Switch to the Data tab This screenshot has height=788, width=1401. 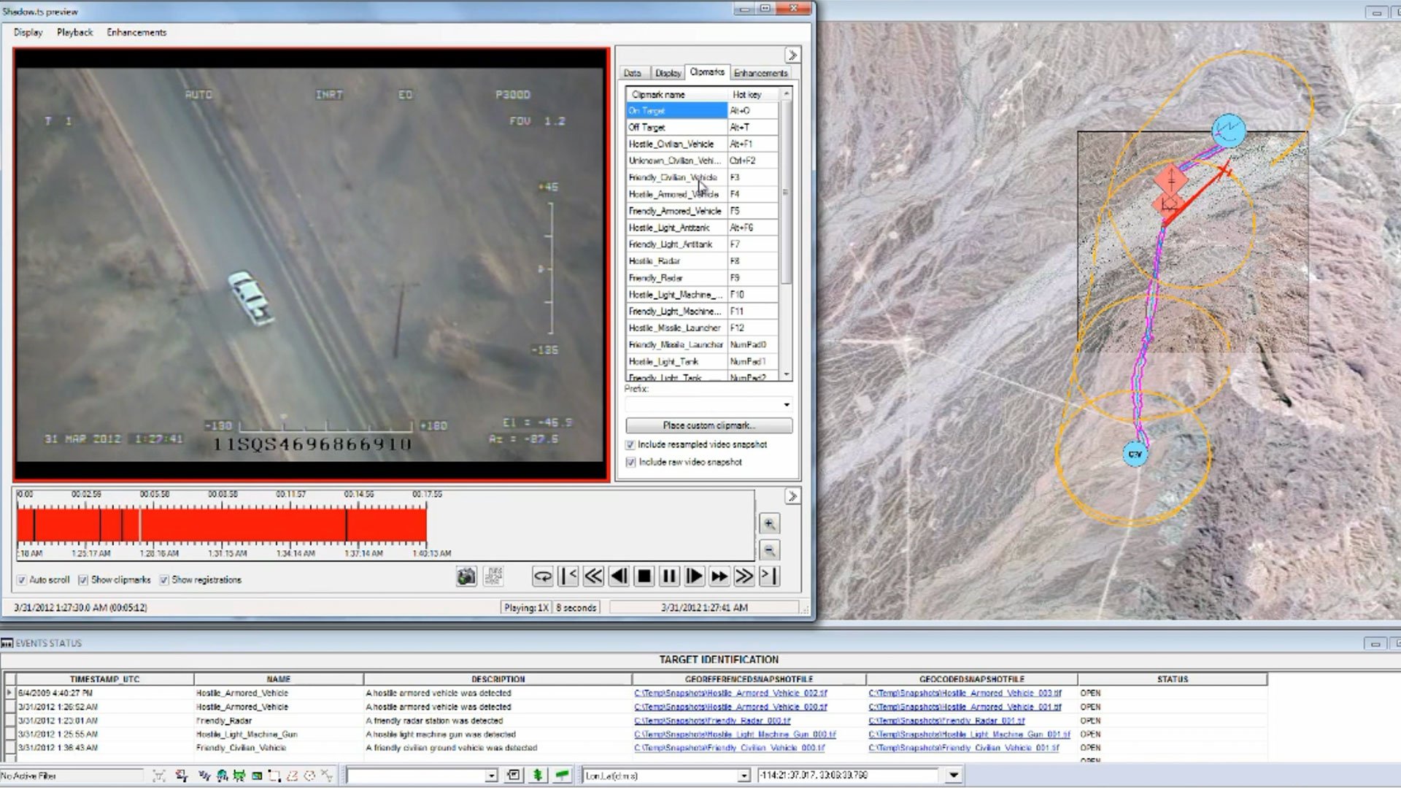pyautogui.click(x=632, y=73)
